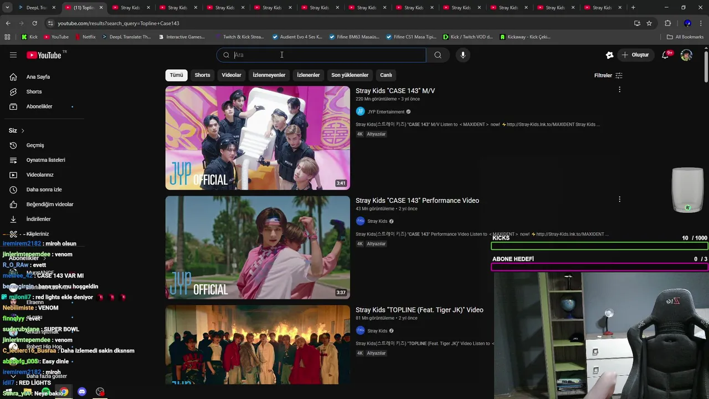Select the Tümü filter chip
The image size is (709, 399).
click(x=176, y=75)
